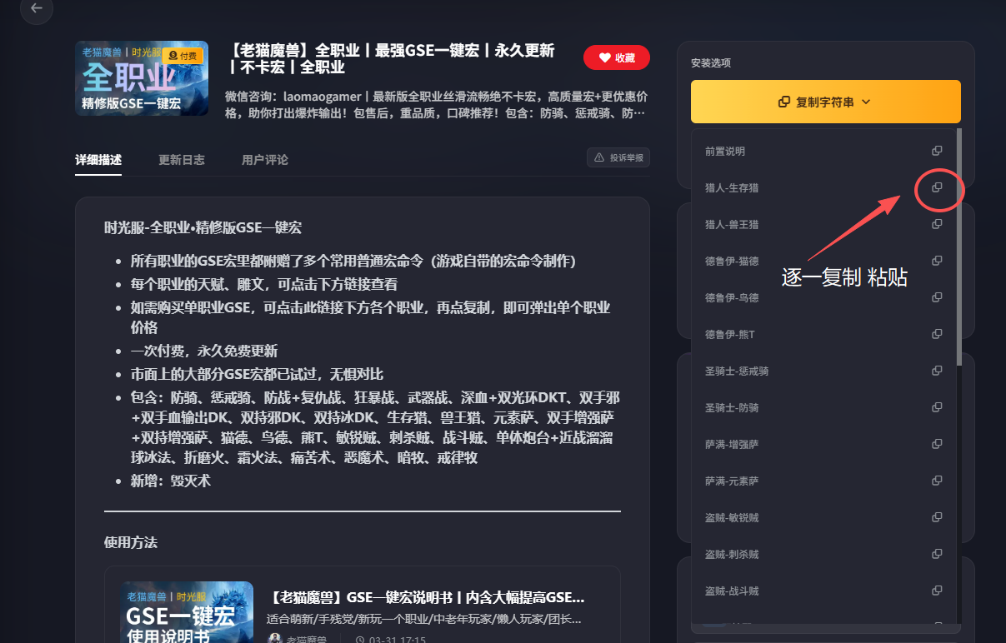Report via 投诉举报 button
The image size is (1006, 643).
tap(618, 157)
